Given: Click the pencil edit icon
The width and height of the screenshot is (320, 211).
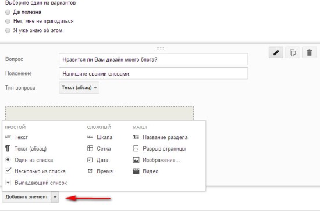Looking at the screenshot, I should (x=276, y=52).
